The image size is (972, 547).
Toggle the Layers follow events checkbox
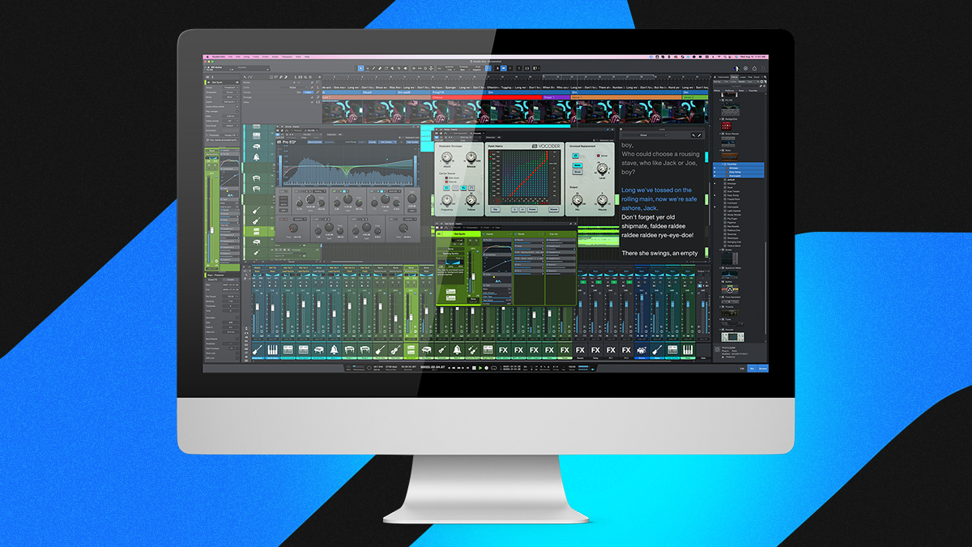pyautogui.click(x=237, y=107)
